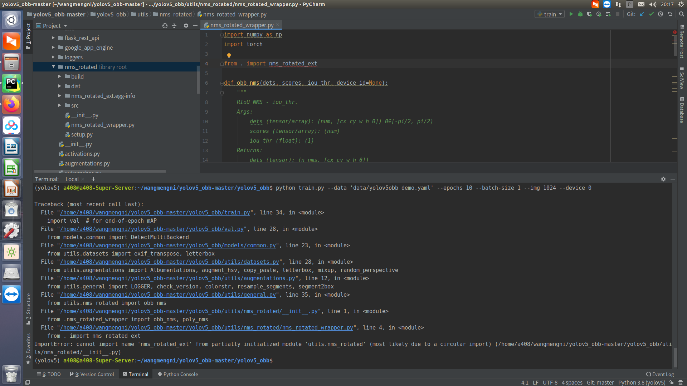
Task: Click locate current file target icon in Project panel
Action: click(x=165, y=26)
